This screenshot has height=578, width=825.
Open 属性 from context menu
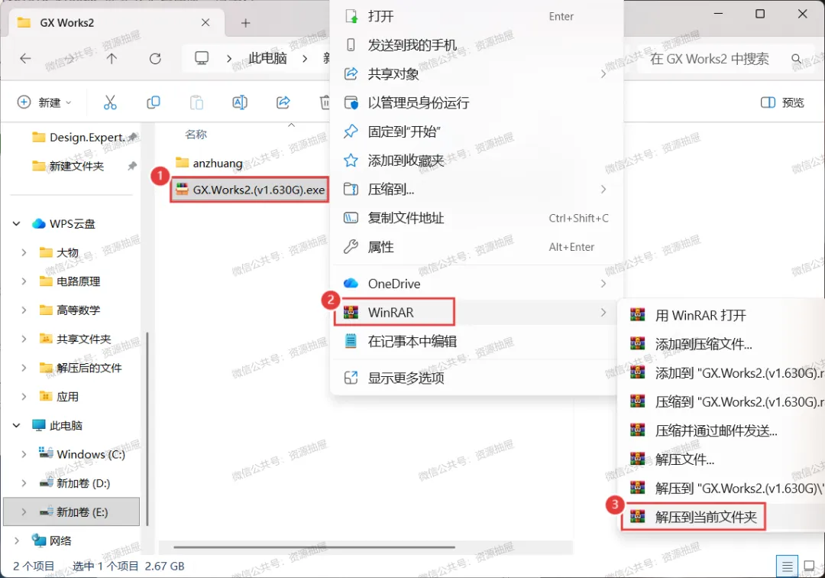[476, 247]
